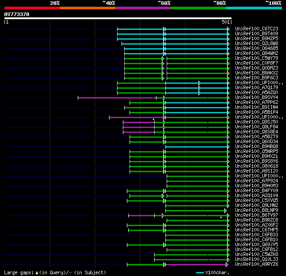The image size is (286, 276).
Task: Click the purple alignment segment in the A9RYZ6 row
Action: tap(196, 264)
